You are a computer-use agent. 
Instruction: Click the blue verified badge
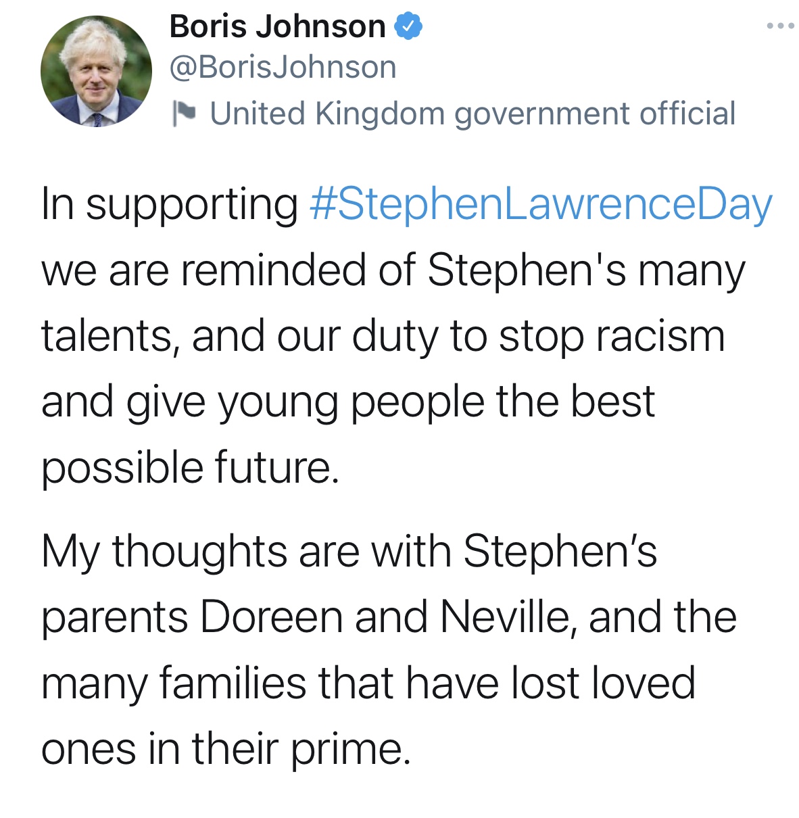point(408,27)
